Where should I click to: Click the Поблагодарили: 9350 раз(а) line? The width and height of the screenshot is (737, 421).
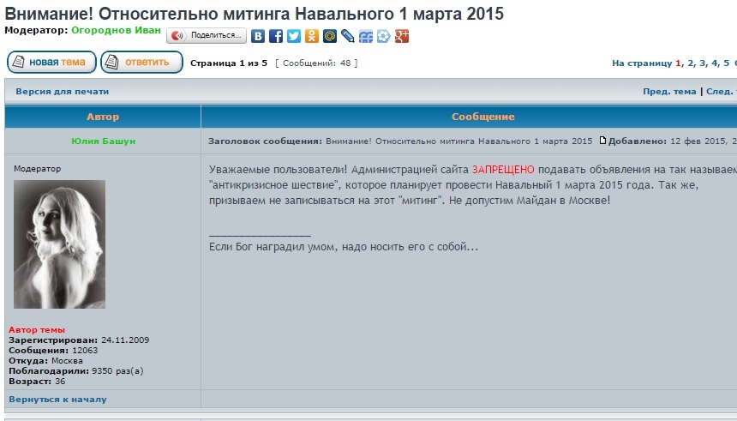(x=76, y=371)
